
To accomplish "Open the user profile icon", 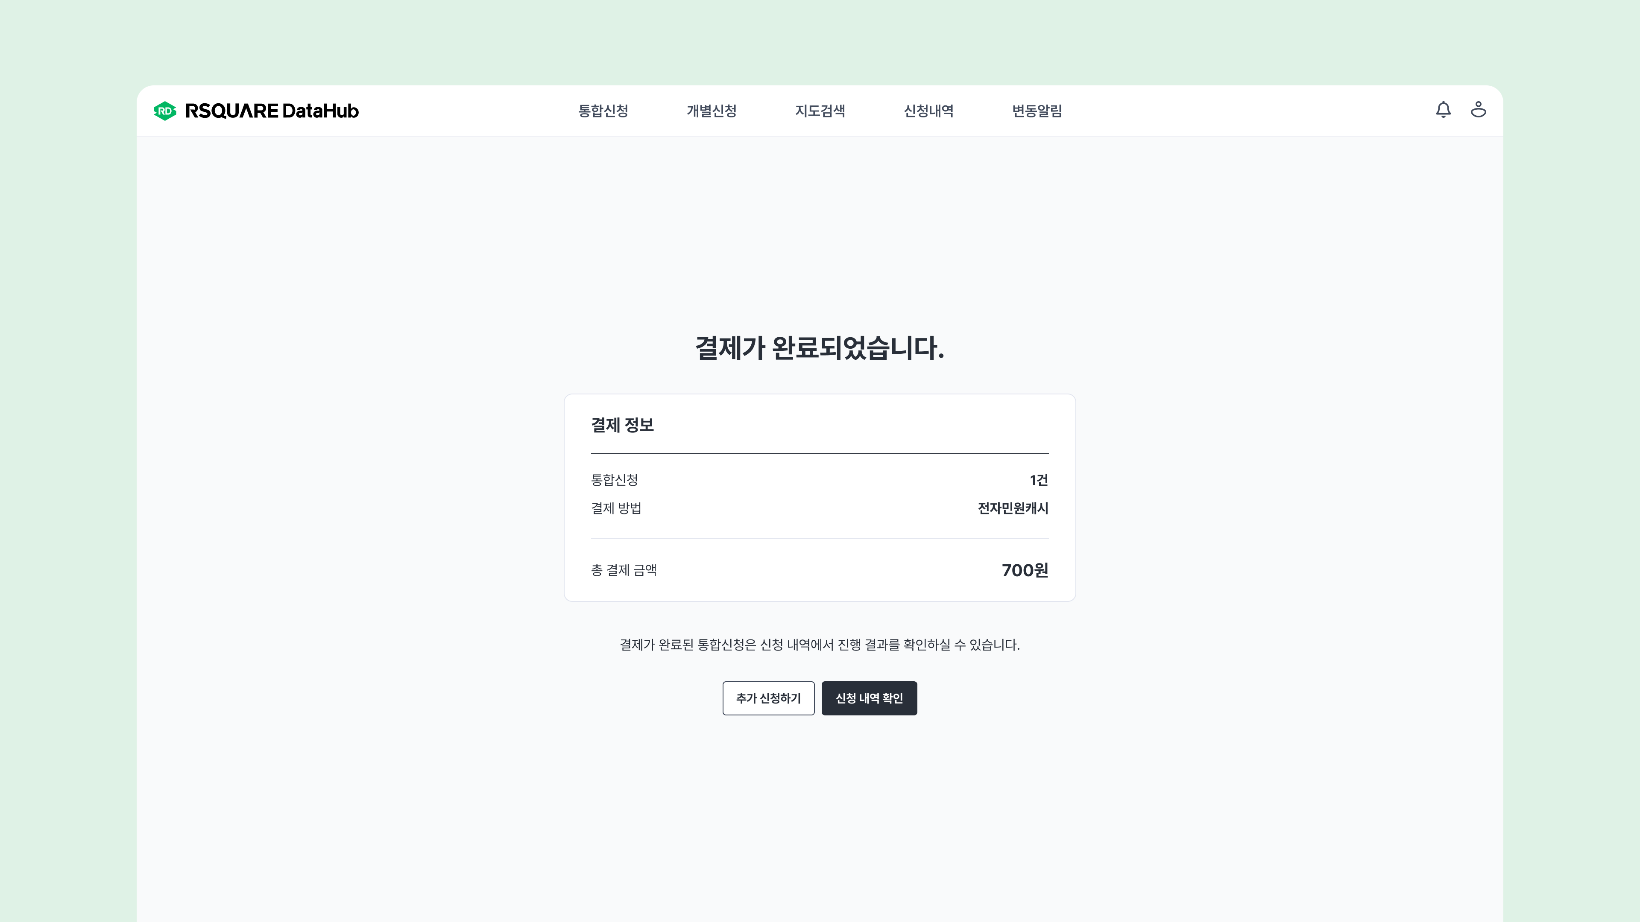I will click(x=1478, y=110).
